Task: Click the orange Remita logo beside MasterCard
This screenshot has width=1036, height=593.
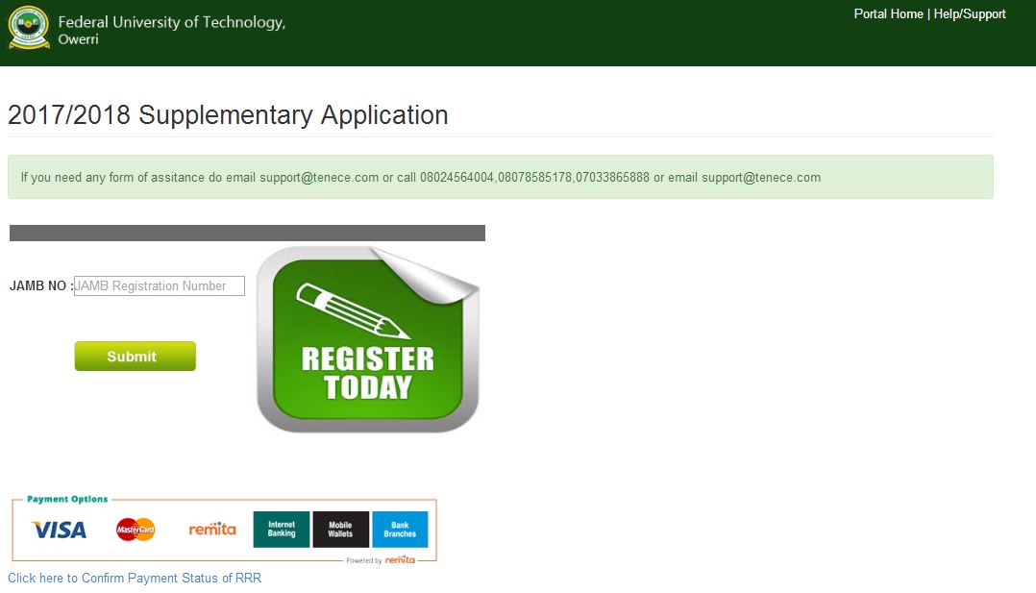Action: tap(212, 530)
